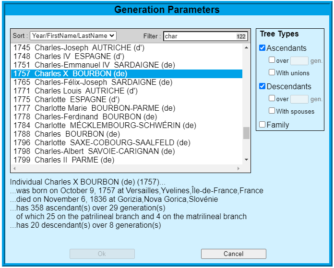
Task: Click the Ascendants generation count field
Action: pyautogui.click(x=299, y=61)
